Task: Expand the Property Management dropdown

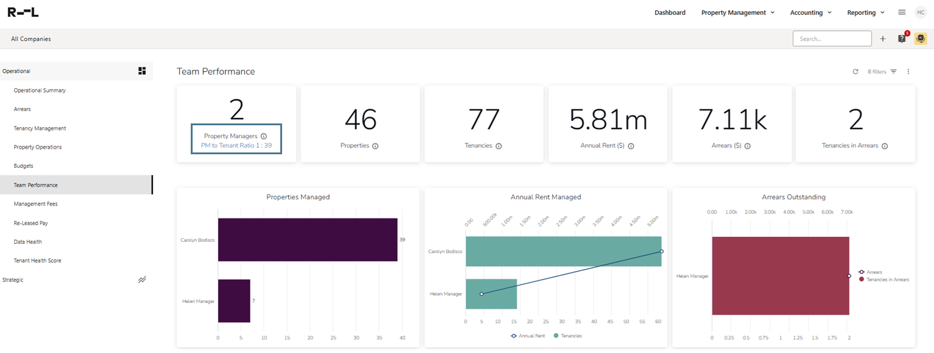Action: (738, 12)
